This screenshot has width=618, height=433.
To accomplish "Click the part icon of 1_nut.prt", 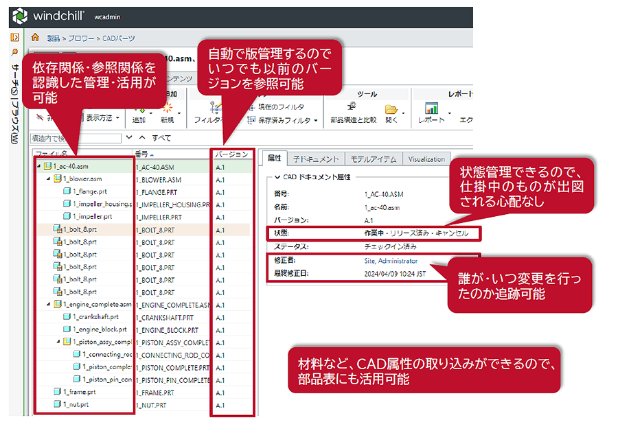I will coord(57,404).
